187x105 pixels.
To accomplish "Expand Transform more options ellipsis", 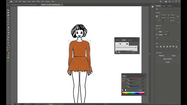I will click(178, 22).
